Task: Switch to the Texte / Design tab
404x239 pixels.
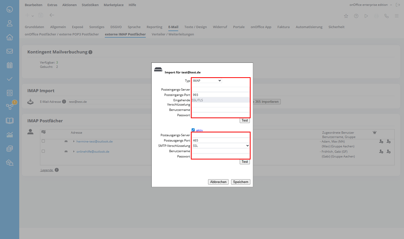Action: (195, 27)
